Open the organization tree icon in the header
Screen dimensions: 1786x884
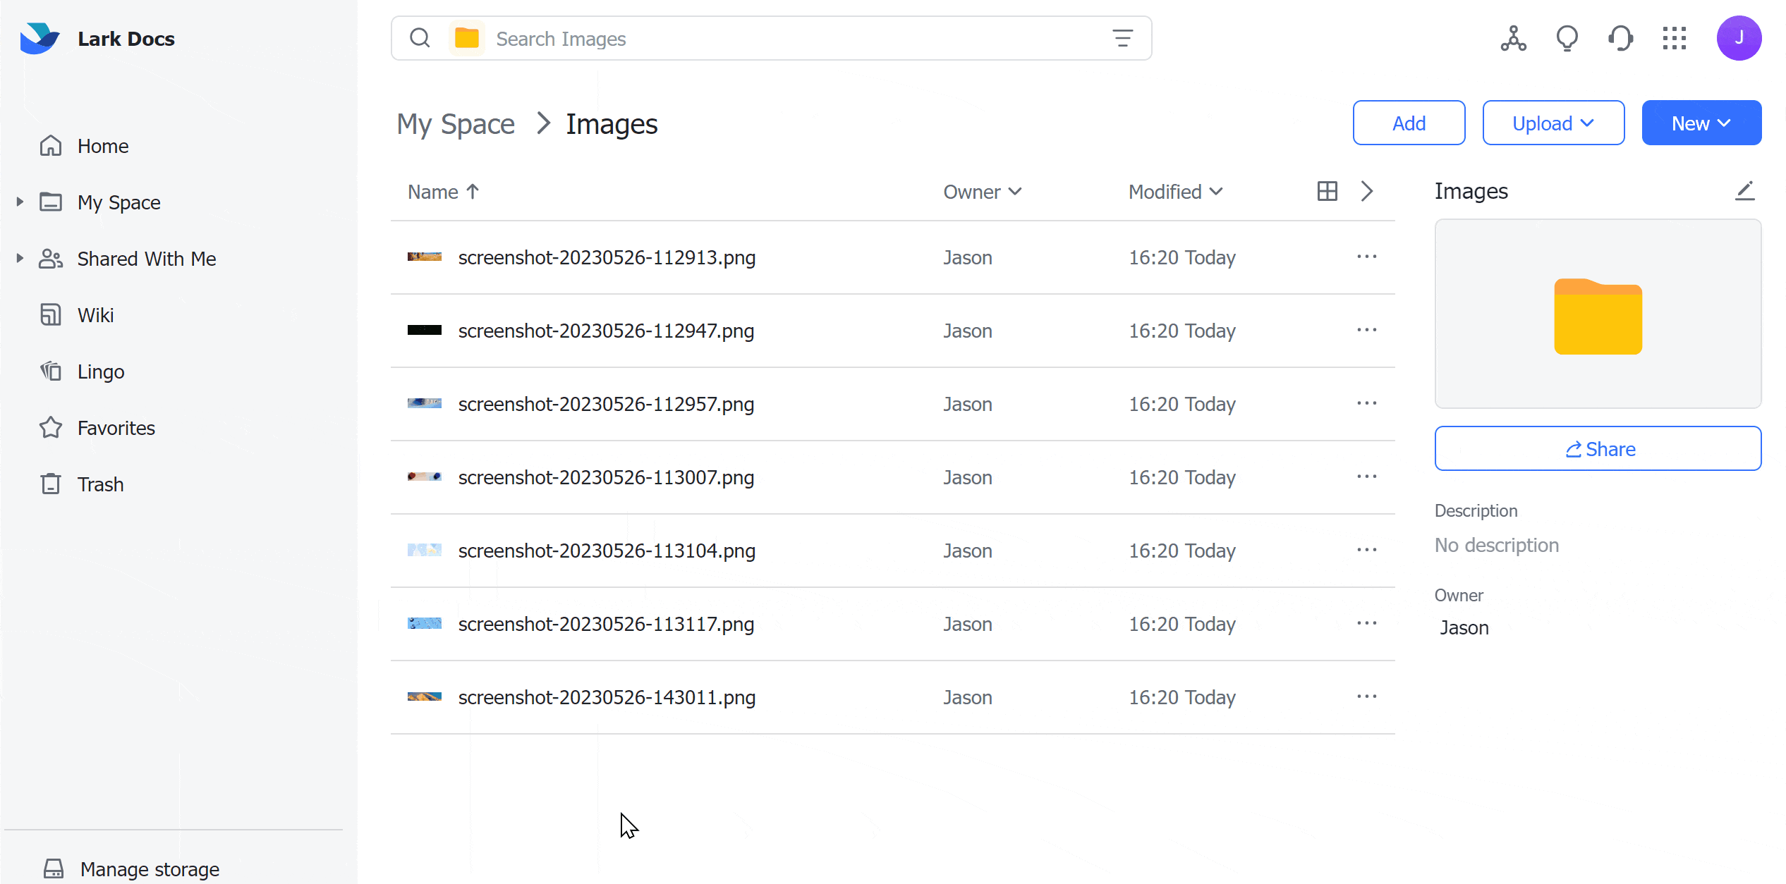[x=1514, y=38]
